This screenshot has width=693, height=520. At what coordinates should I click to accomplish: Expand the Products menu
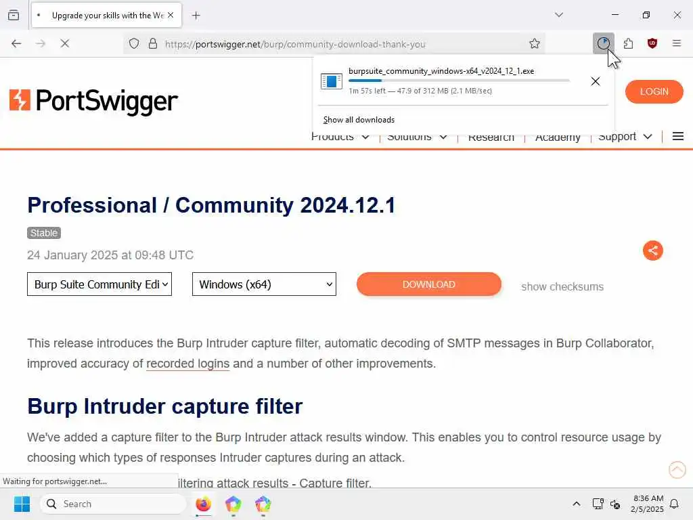click(340, 137)
